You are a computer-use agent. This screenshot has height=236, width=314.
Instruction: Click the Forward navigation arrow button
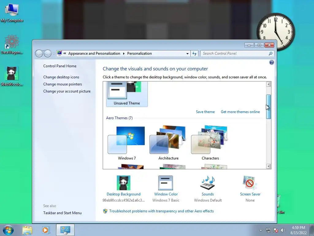[x=48, y=53]
